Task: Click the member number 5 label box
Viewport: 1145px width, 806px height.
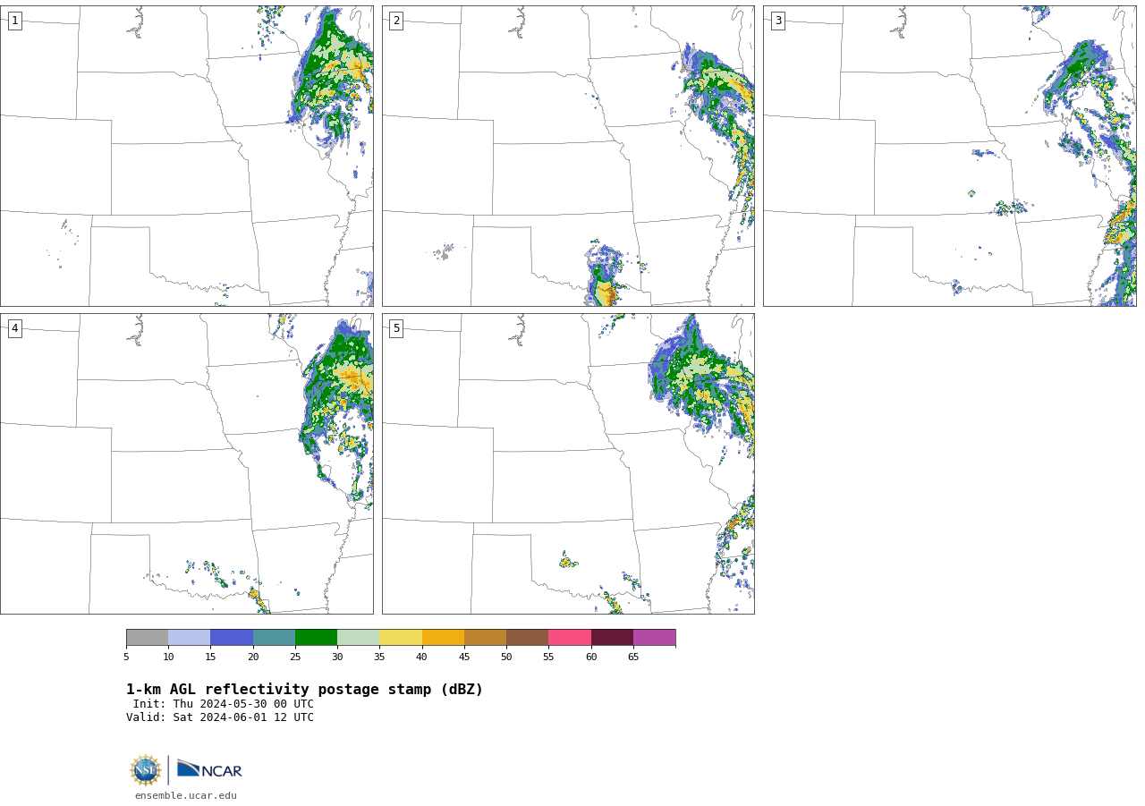Action: [396, 328]
